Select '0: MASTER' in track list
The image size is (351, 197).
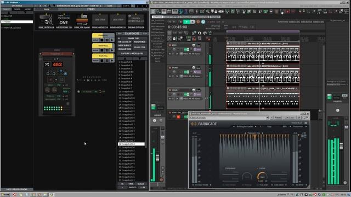[17, 16]
